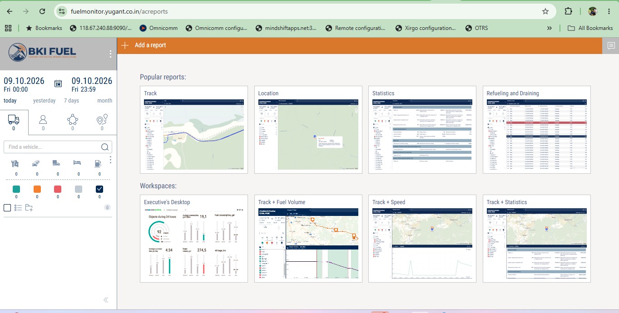Select the 'today' period
Screen dimensions: 619x313
point(10,101)
